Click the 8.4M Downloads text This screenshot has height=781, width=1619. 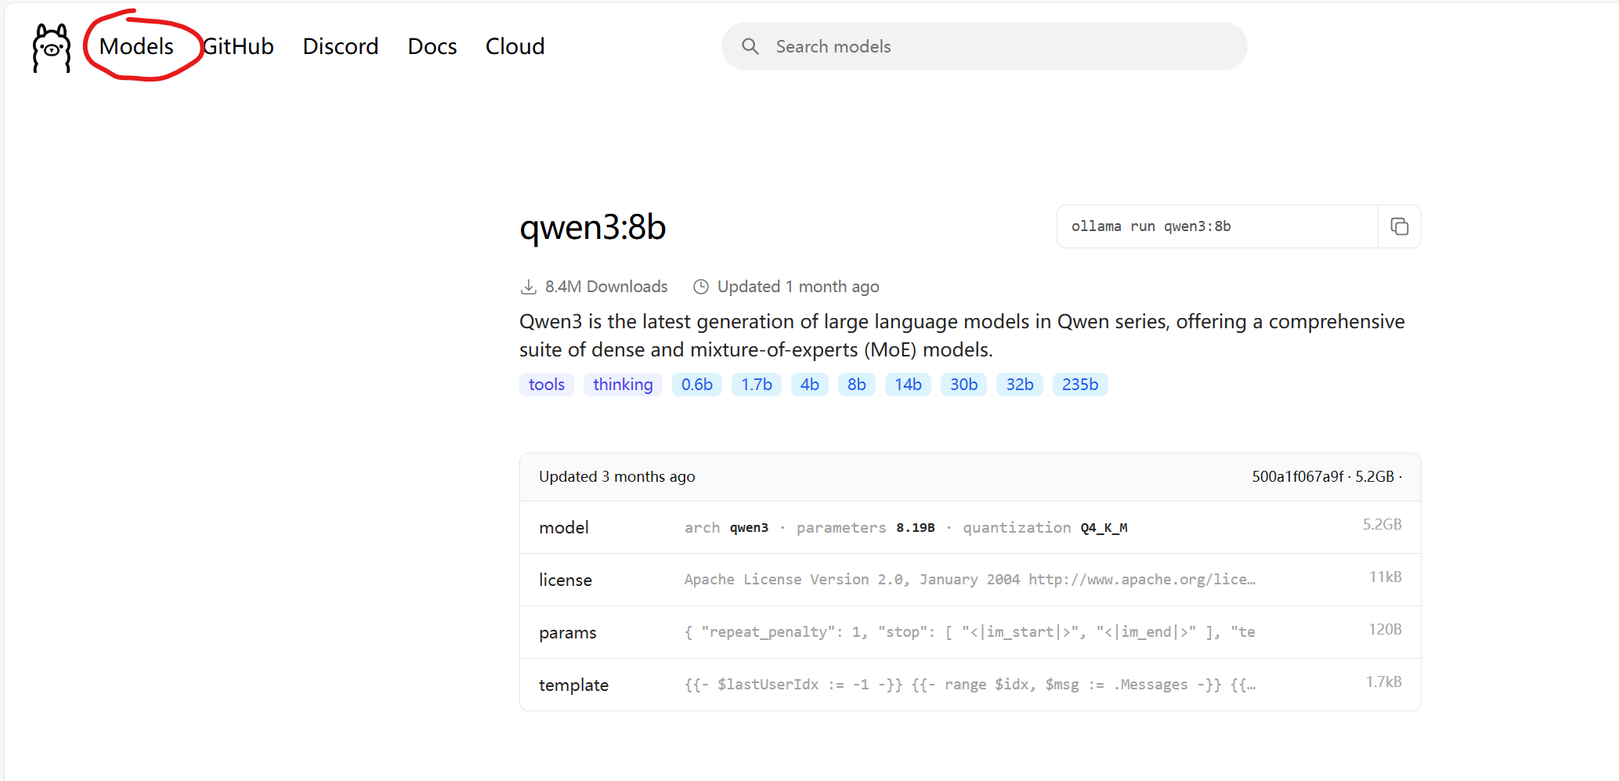click(606, 287)
